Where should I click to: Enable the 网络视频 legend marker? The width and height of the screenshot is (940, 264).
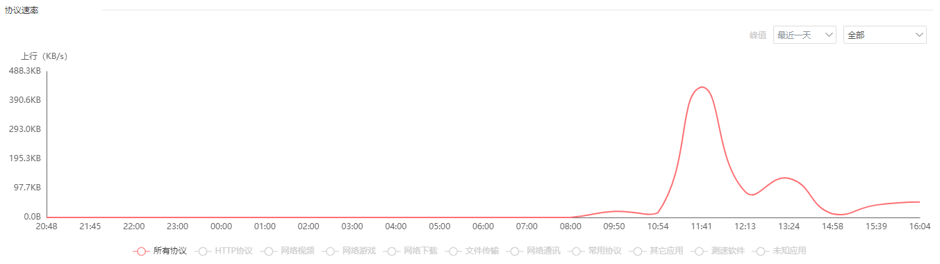269,251
